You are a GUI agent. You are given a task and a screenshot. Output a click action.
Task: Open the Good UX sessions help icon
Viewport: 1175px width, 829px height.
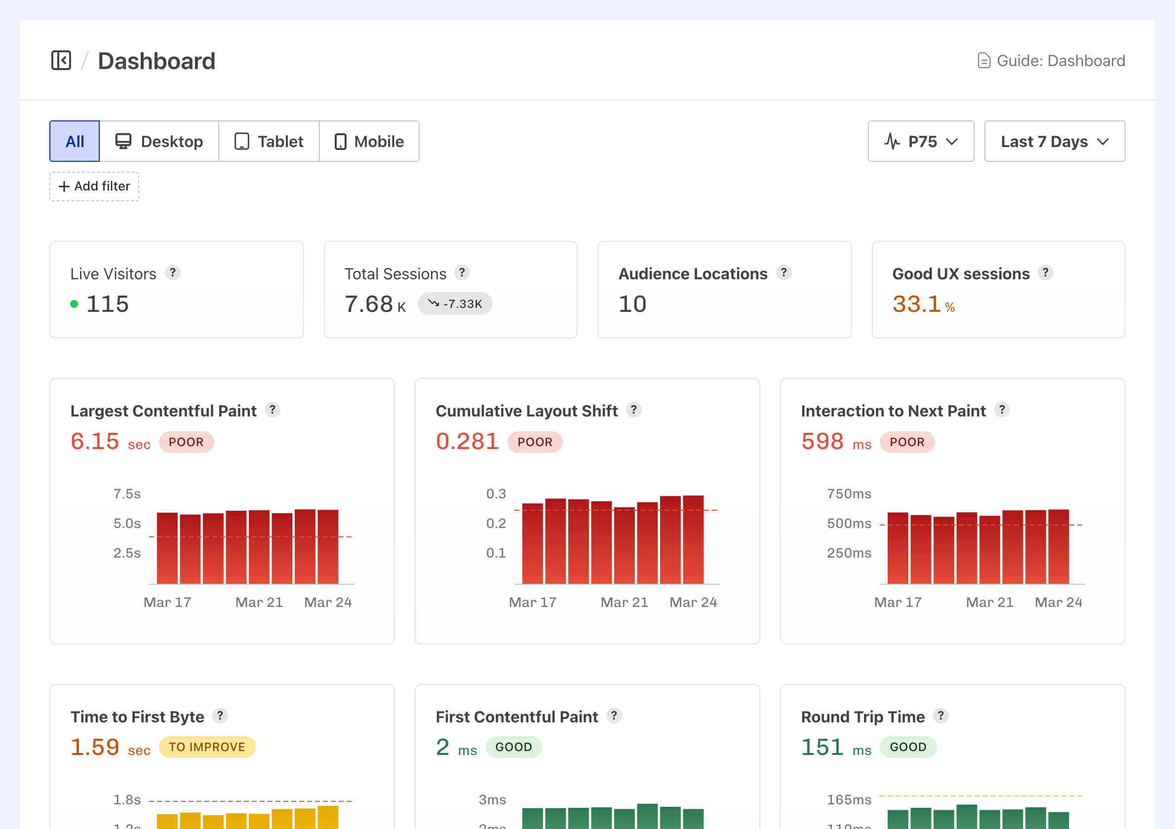tap(1046, 273)
